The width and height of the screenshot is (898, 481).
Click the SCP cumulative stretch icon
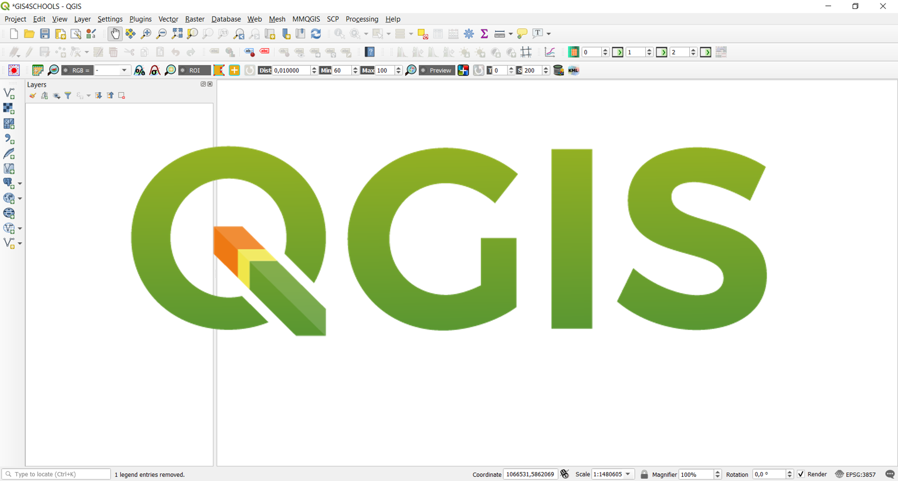pos(140,70)
